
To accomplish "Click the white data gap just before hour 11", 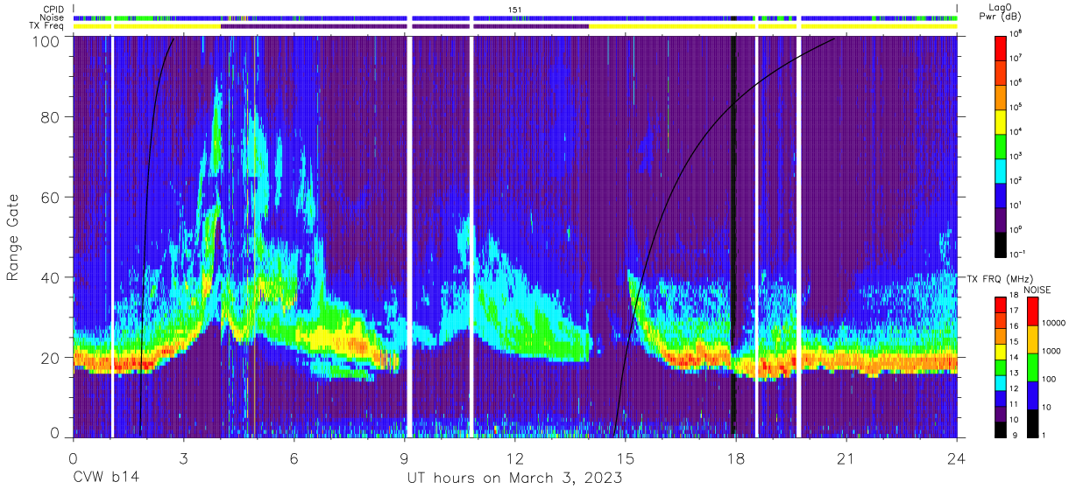I will (471, 237).
